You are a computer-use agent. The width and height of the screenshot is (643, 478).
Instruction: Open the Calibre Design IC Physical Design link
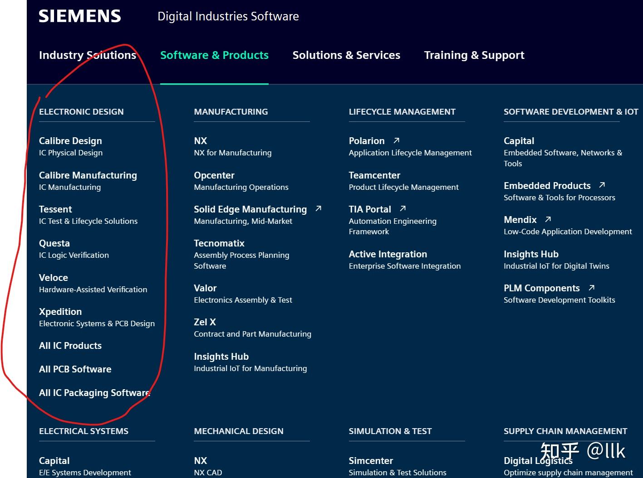pyautogui.click(x=70, y=140)
